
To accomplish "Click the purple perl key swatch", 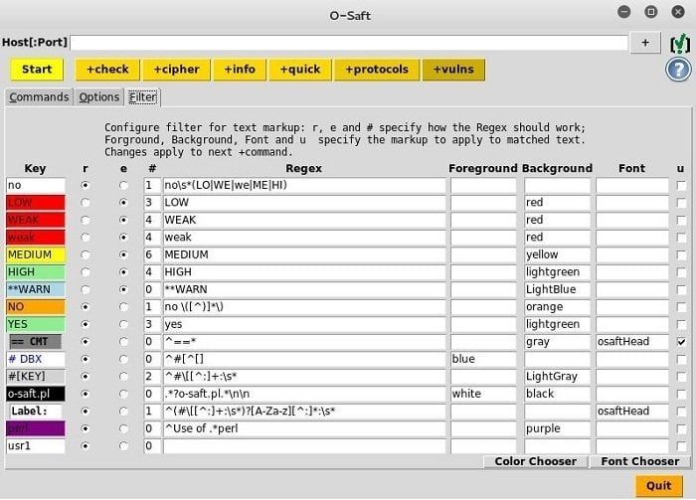I will [36, 428].
